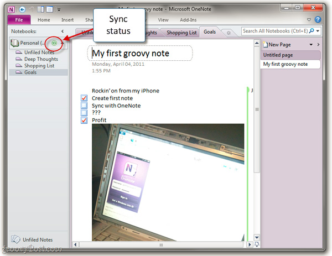Screen dimensions: 332x256
Task: Uncheck the 'Profit' checkbox
Action: pyautogui.click(x=84, y=120)
